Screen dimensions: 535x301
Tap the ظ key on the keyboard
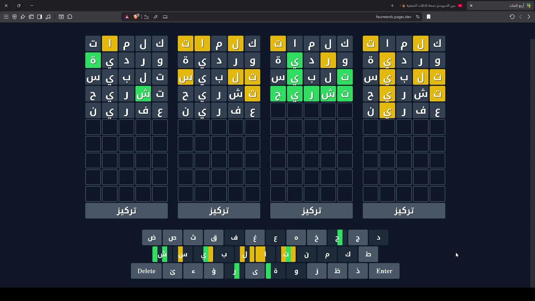(x=337, y=271)
